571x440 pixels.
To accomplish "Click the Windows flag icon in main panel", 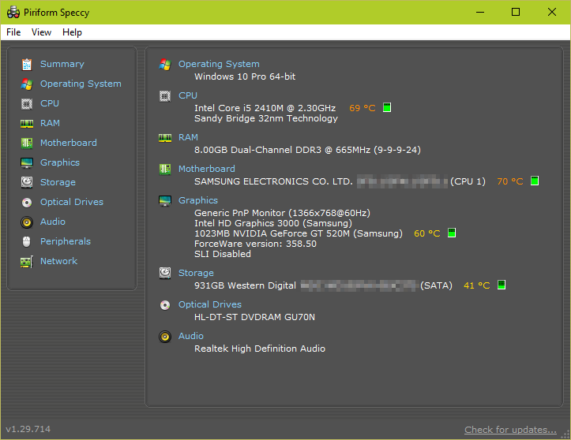I will [x=165, y=65].
